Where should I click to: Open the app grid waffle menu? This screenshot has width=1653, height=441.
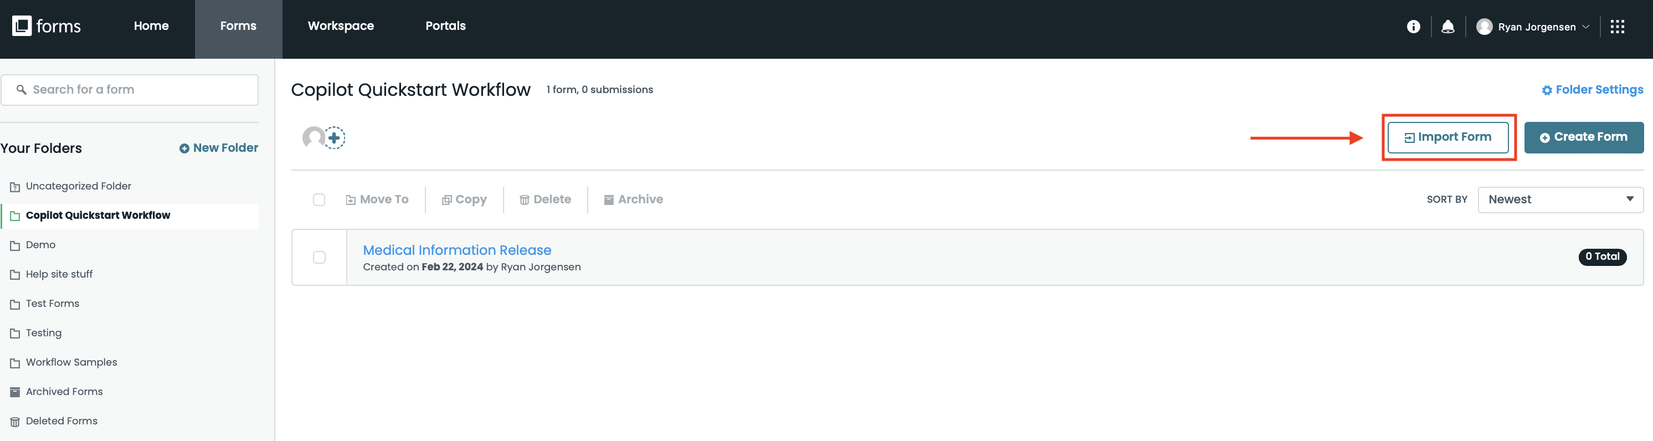1619,27
